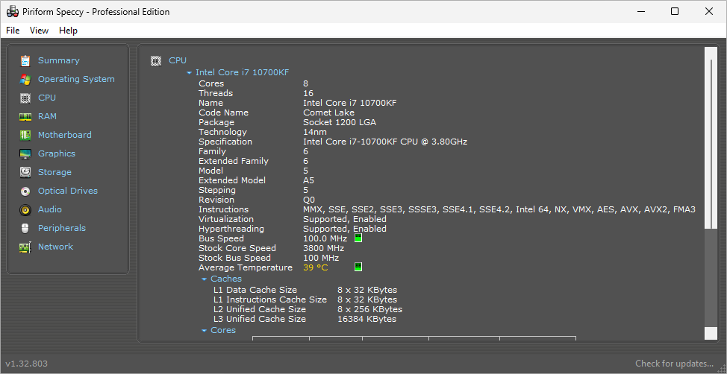Screen dimensions: 727x374
Task: Collapse the Cores section
Action: click(x=205, y=331)
